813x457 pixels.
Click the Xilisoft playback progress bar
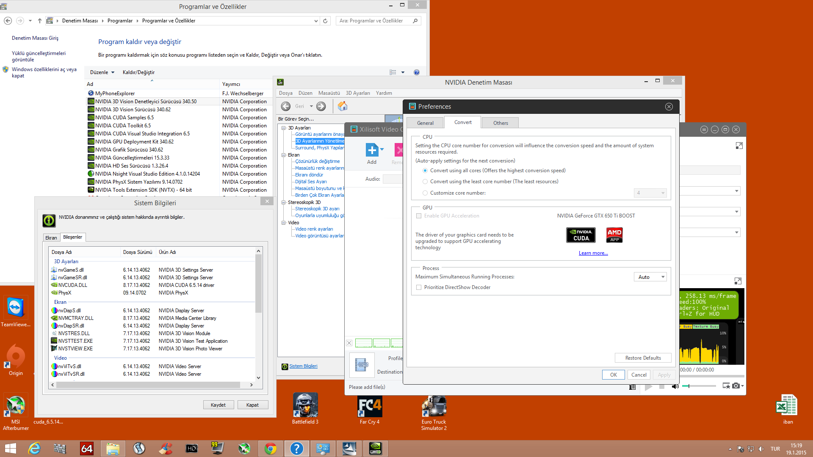[711, 376]
